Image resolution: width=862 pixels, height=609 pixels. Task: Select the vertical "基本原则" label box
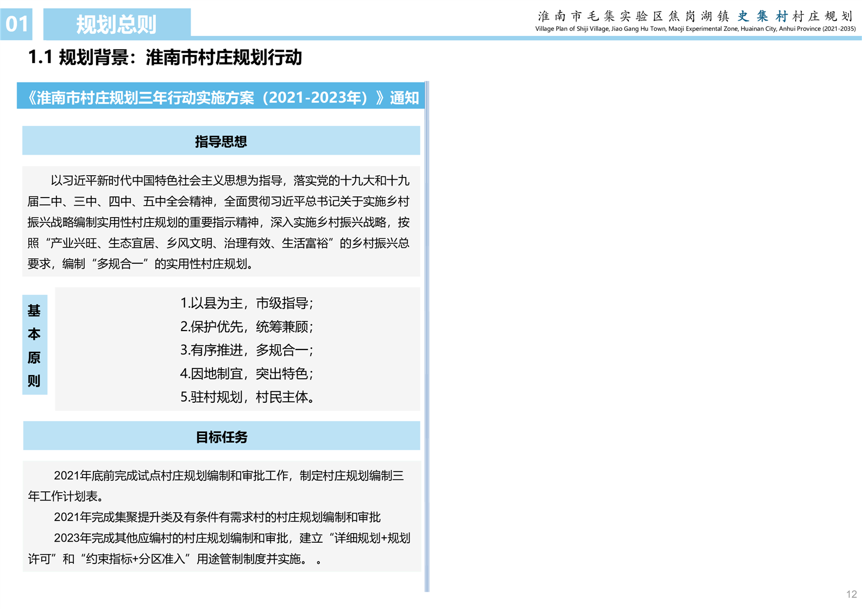pyautogui.click(x=34, y=345)
